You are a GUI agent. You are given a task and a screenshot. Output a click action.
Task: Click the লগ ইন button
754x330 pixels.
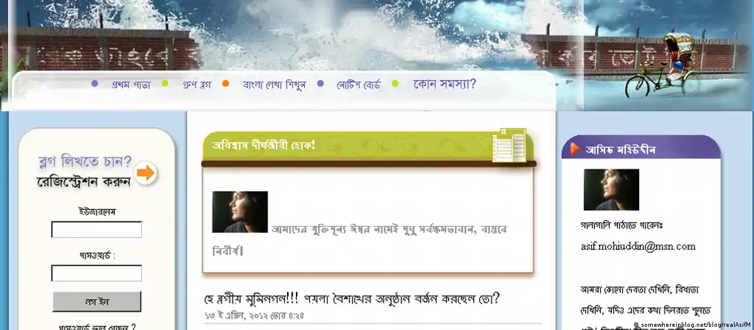point(97,302)
